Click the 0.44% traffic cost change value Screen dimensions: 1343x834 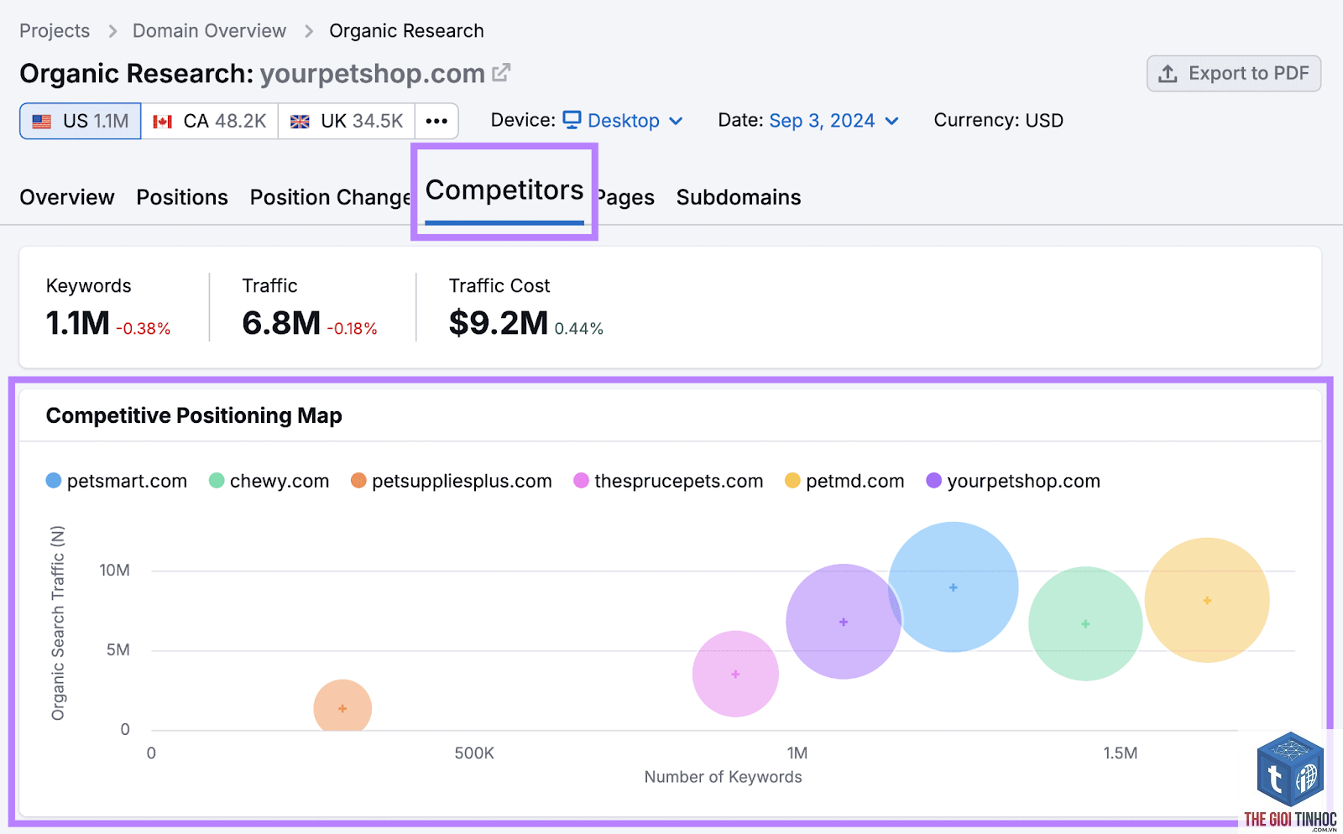coord(578,329)
